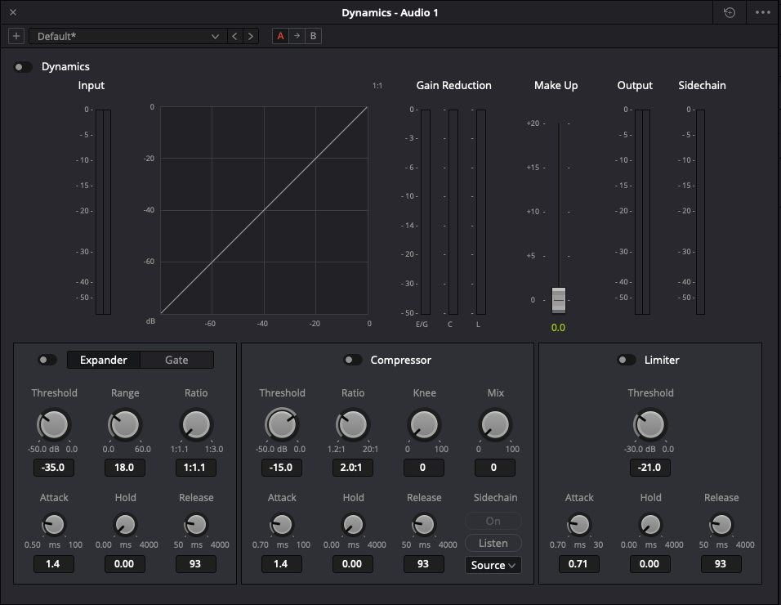Enable the Compressor section
Viewport: 781px width, 605px height.
353,360
